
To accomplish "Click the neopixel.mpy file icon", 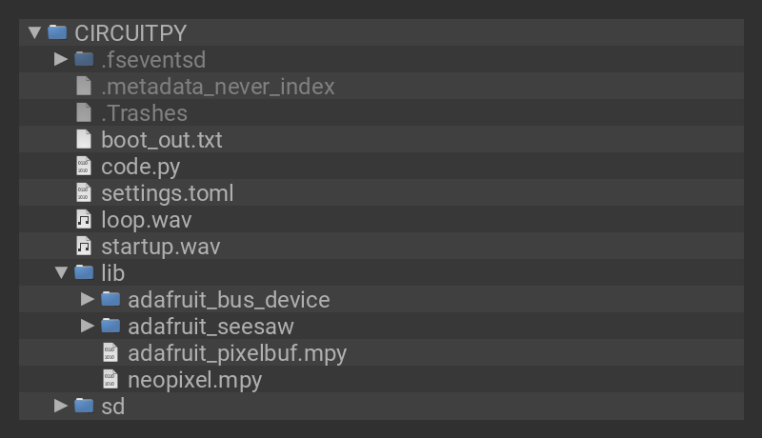I will [110, 380].
